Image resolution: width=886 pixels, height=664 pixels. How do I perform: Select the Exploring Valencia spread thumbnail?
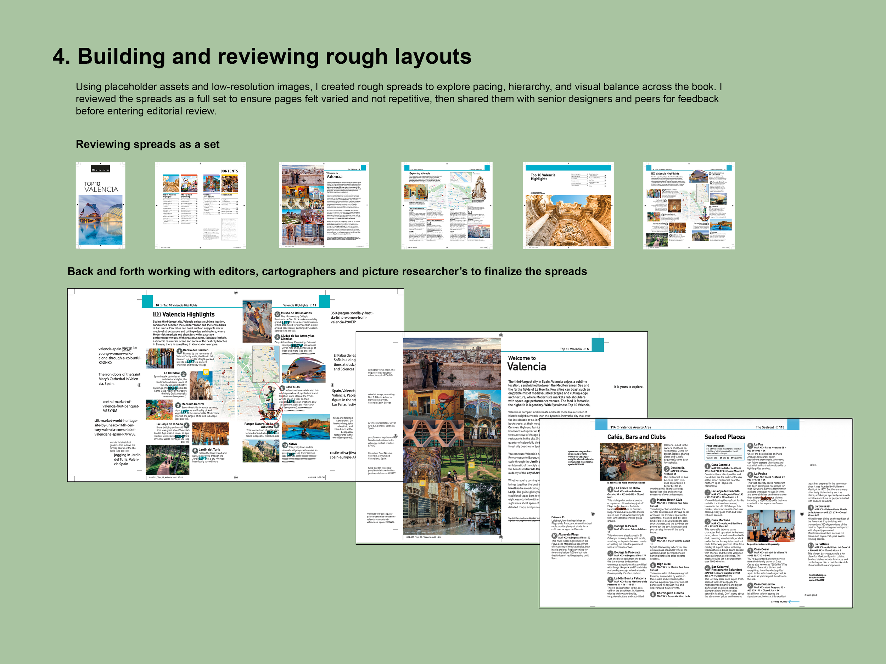pos(447,205)
